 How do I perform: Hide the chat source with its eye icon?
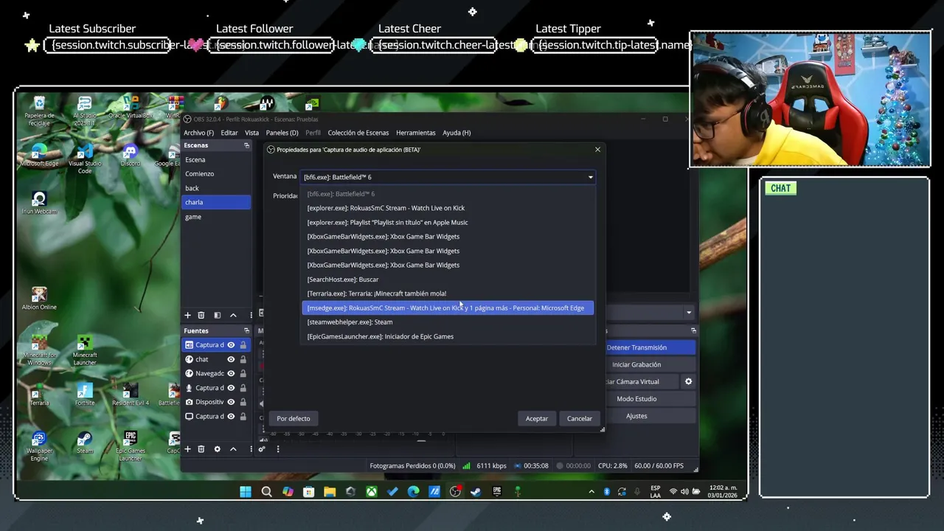[x=231, y=359]
